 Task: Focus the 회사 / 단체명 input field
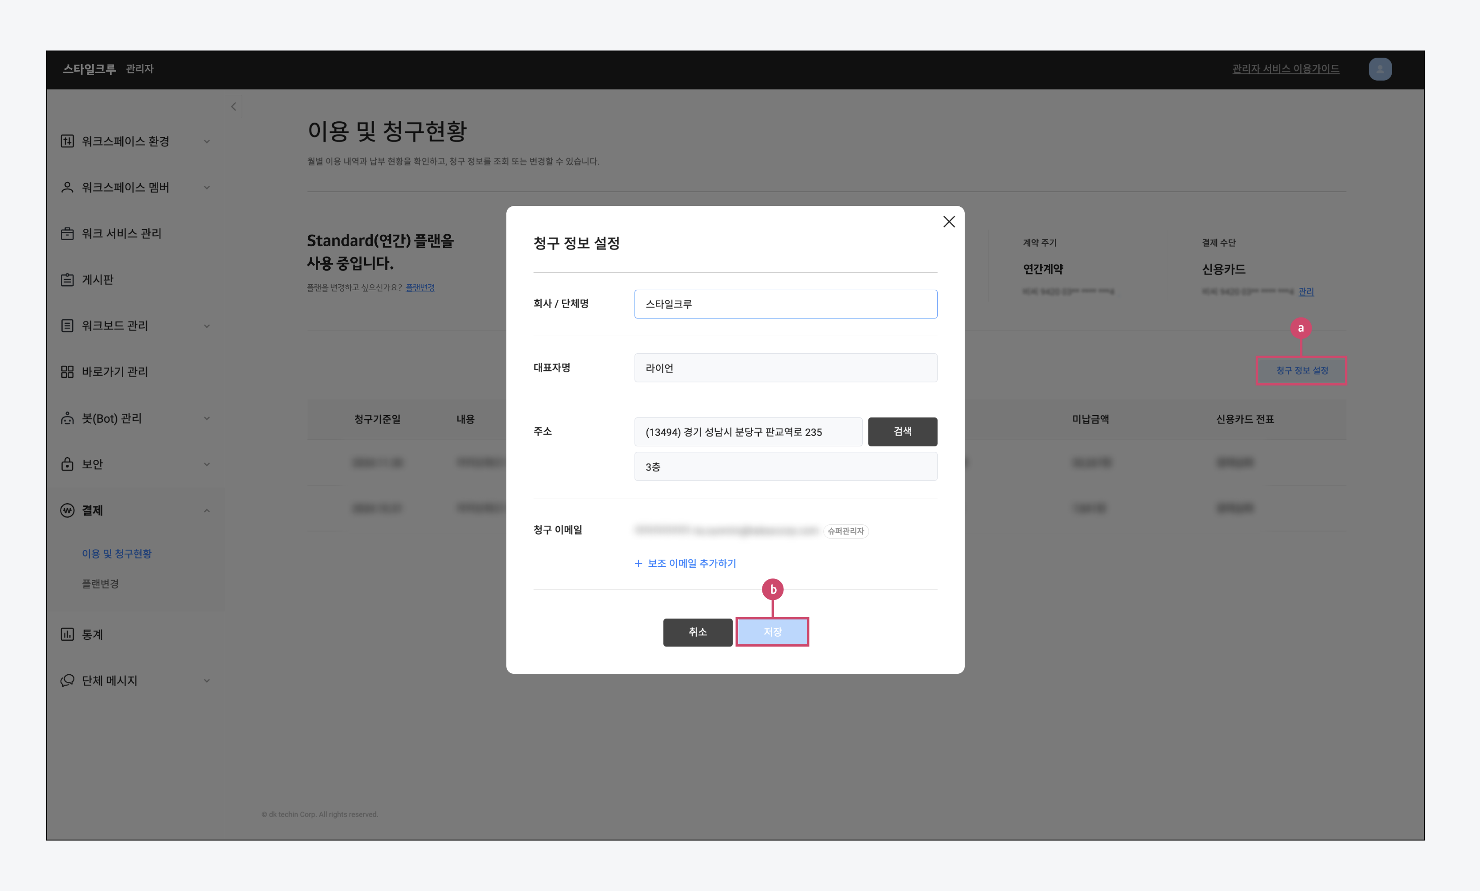coord(785,304)
